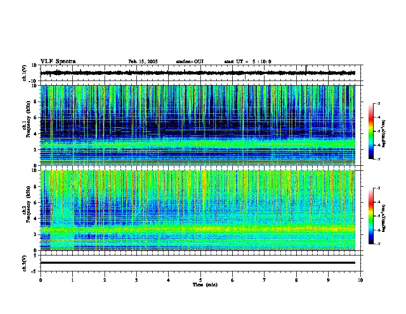
Task: Click the 2 kHz tick label on ch.2 spectrogram
Action: pos(35,234)
